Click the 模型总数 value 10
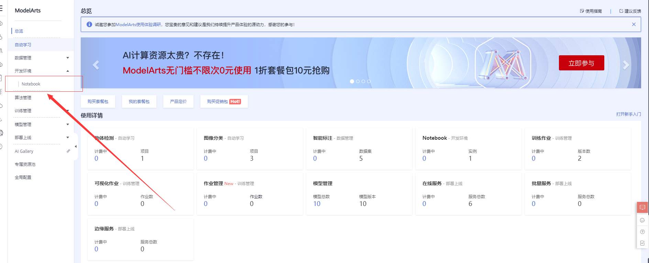649x263 pixels. click(317, 204)
